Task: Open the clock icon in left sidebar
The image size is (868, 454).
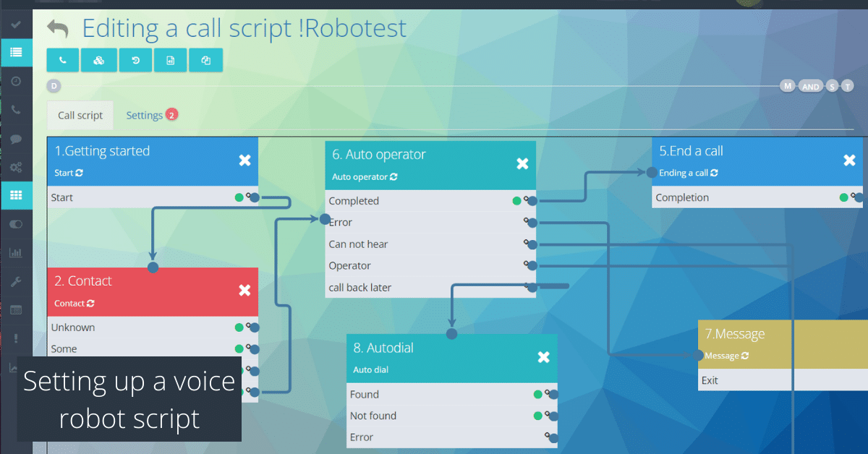Action: [16, 81]
